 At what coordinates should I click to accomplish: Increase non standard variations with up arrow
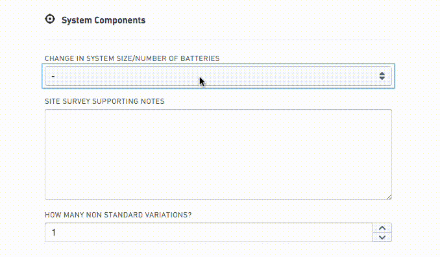click(382, 228)
